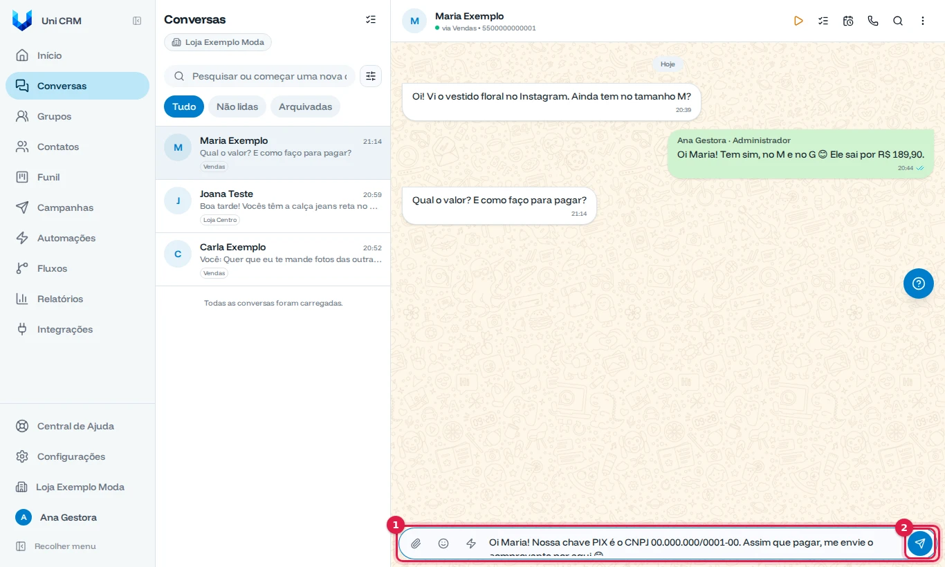Select the Tudo filter tab
This screenshot has height=567, width=945.
pyautogui.click(x=184, y=106)
